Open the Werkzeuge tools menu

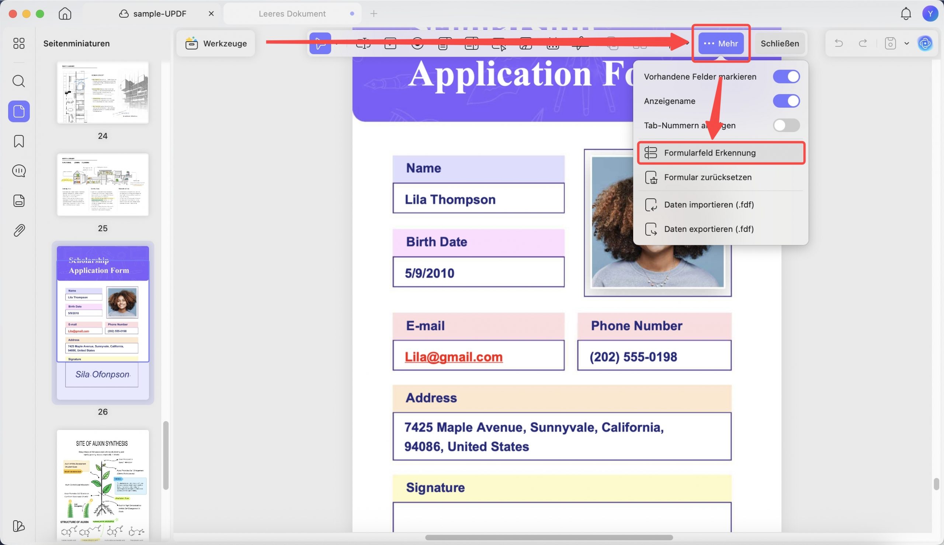pos(216,44)
